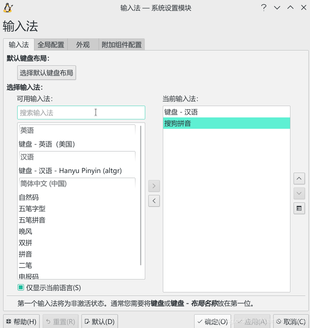Click 选择默认键盘布局 button
This screenshot has height=328, width=310.
click(47, 73)
